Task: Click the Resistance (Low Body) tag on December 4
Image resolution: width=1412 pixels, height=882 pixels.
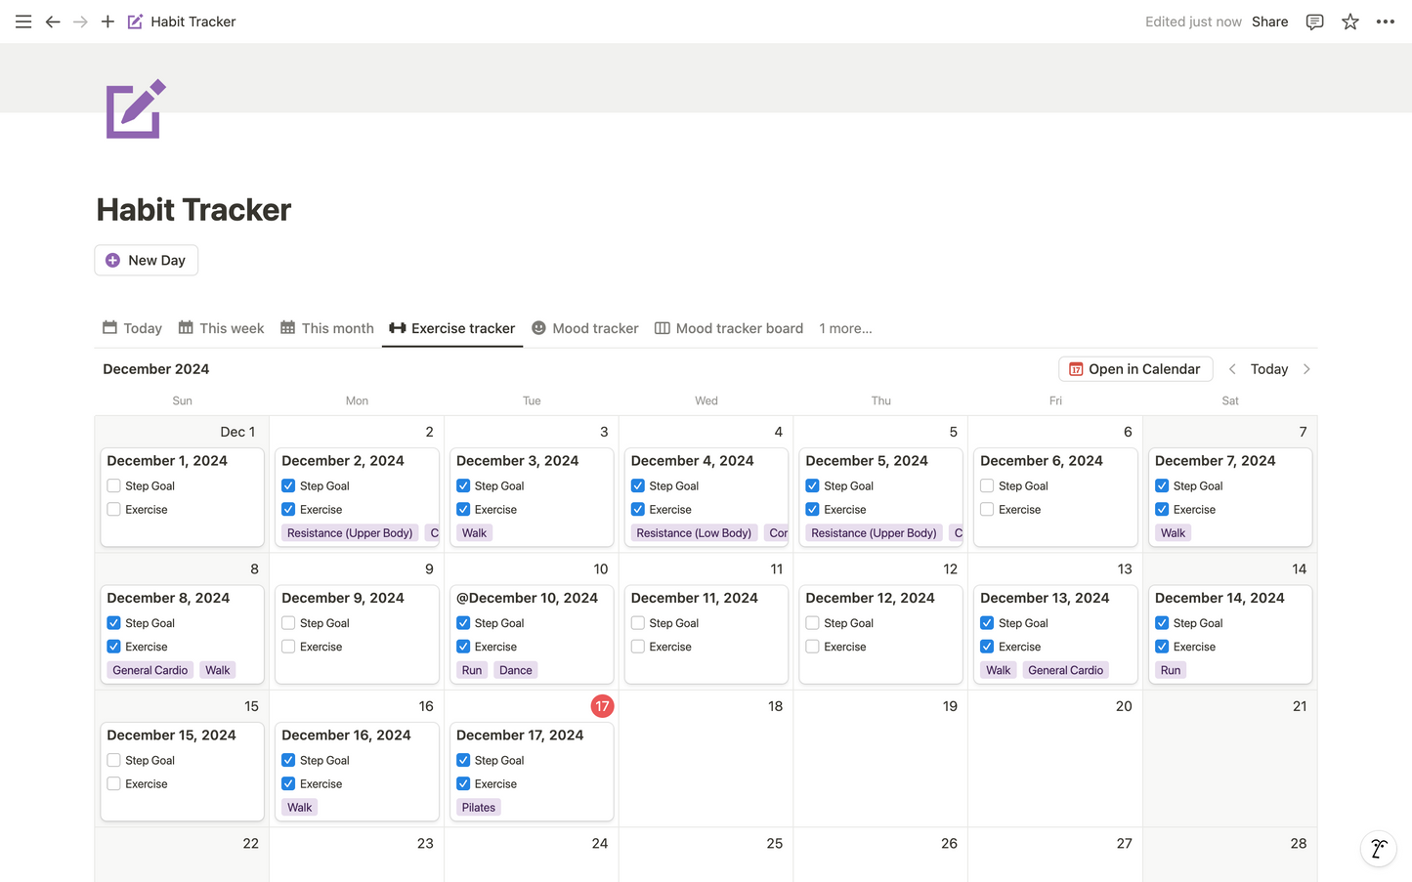Action: [694, 533]
